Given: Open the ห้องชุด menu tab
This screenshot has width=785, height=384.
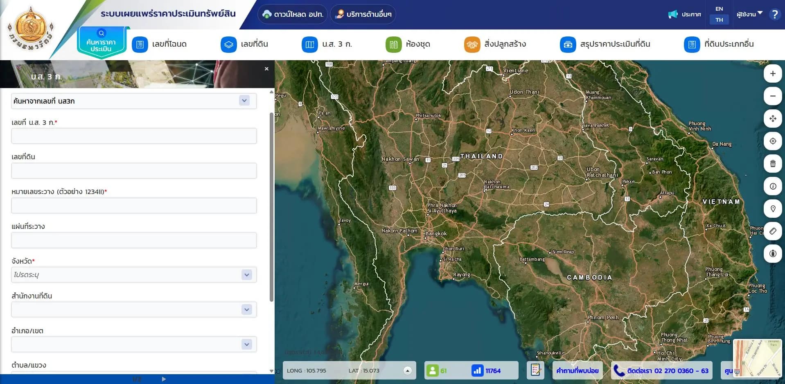Looking at the screenshot, I should click(408, 44).
